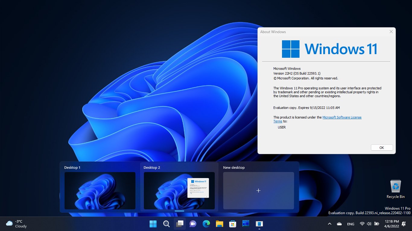Open the Recycle Bin desktop icon

[x=395, y=189]
